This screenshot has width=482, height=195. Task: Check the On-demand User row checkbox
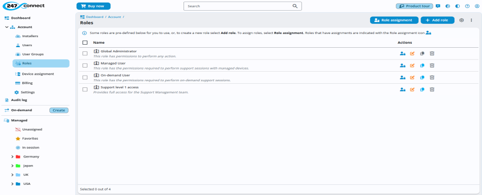(x=85, y=77)
